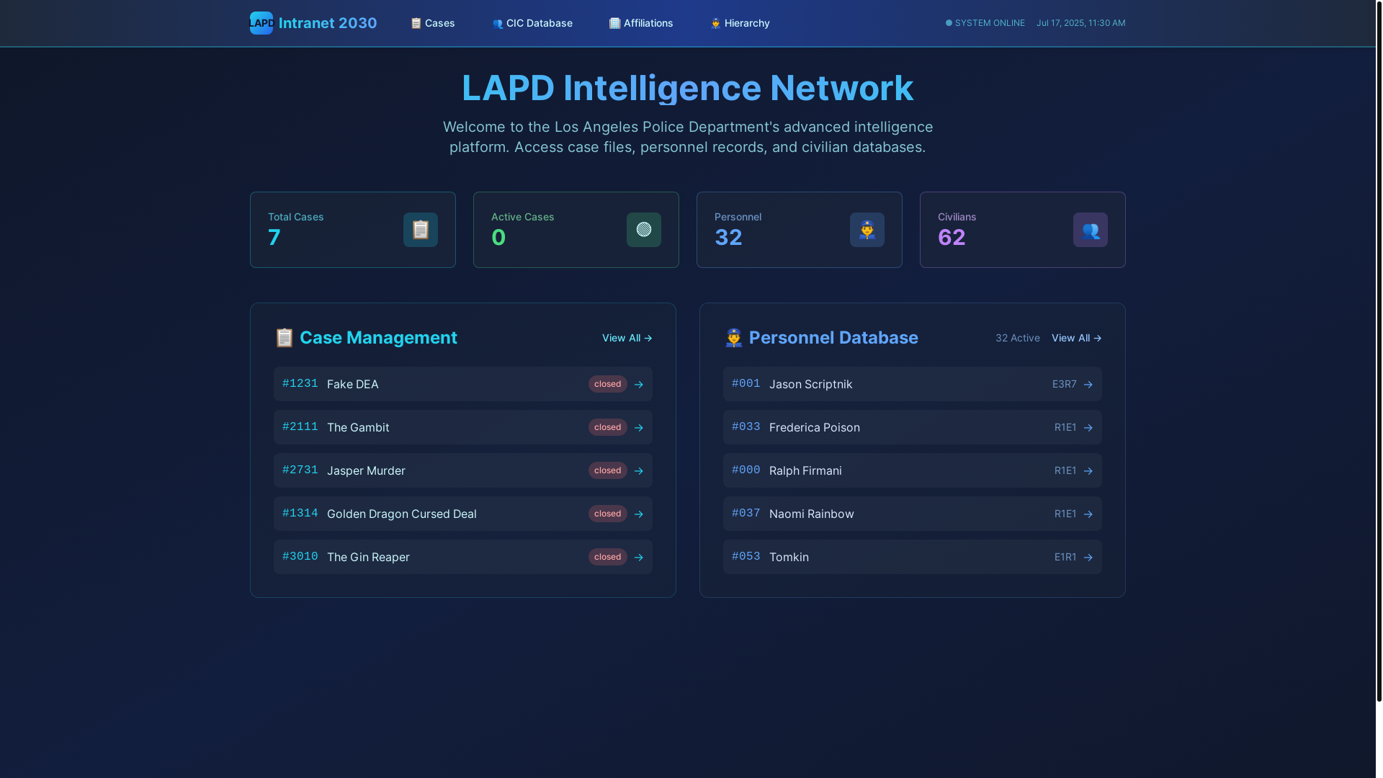Screen dimensions: 1383x778
Task: Open personnel record Naomi Rainbow
Action: pyautogui.click(x=913, y=514)
